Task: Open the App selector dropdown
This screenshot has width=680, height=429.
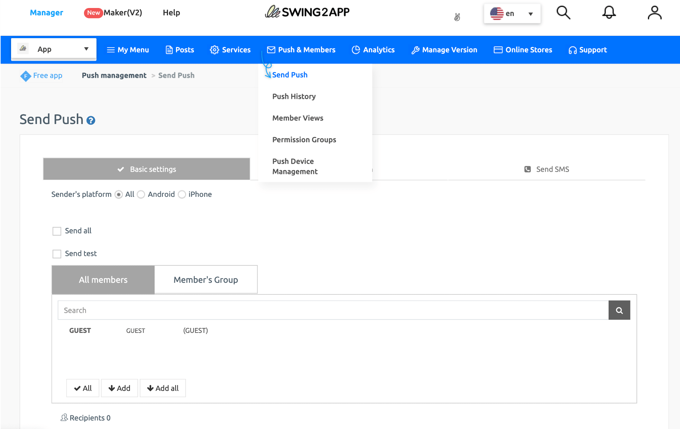Action: pyautogui.click(x=54, y=49)
